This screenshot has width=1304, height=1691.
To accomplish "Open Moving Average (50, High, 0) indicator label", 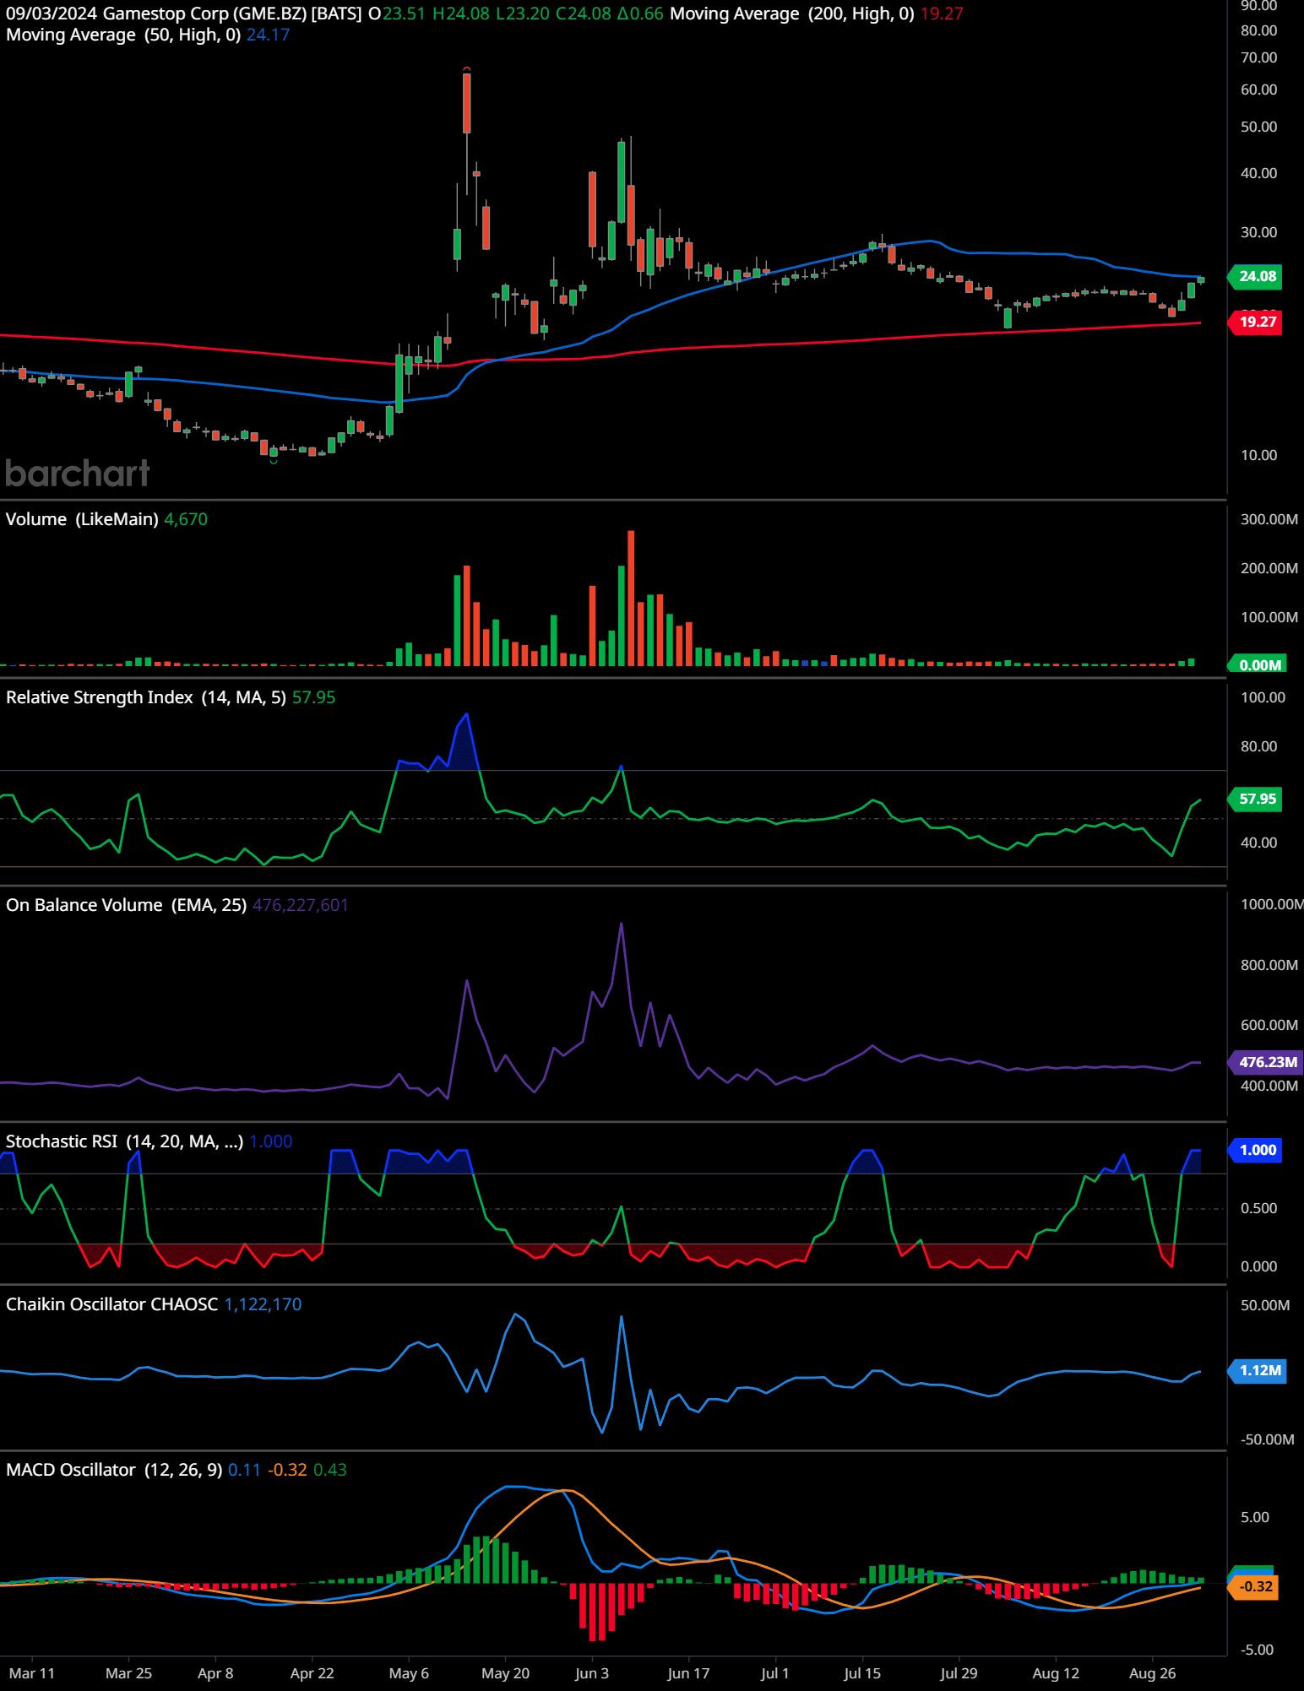I will (123, 35).
